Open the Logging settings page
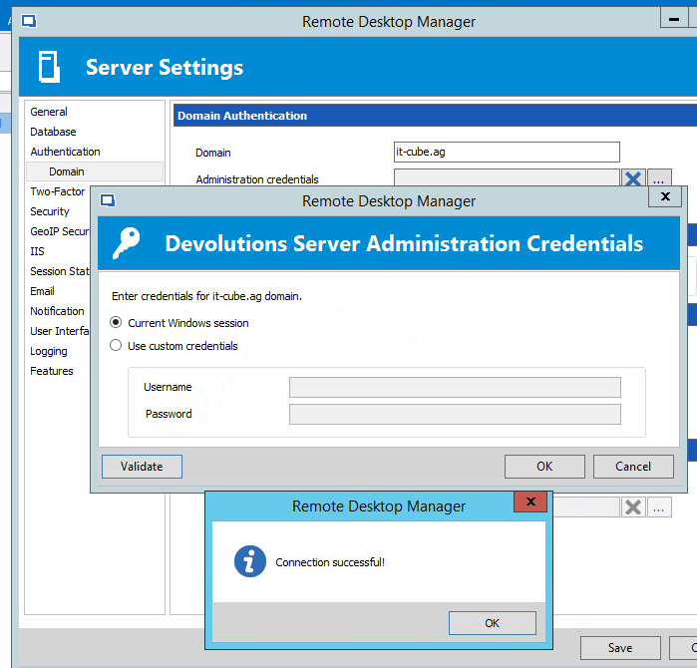The image size is (697, 668). tap(49, 351)
